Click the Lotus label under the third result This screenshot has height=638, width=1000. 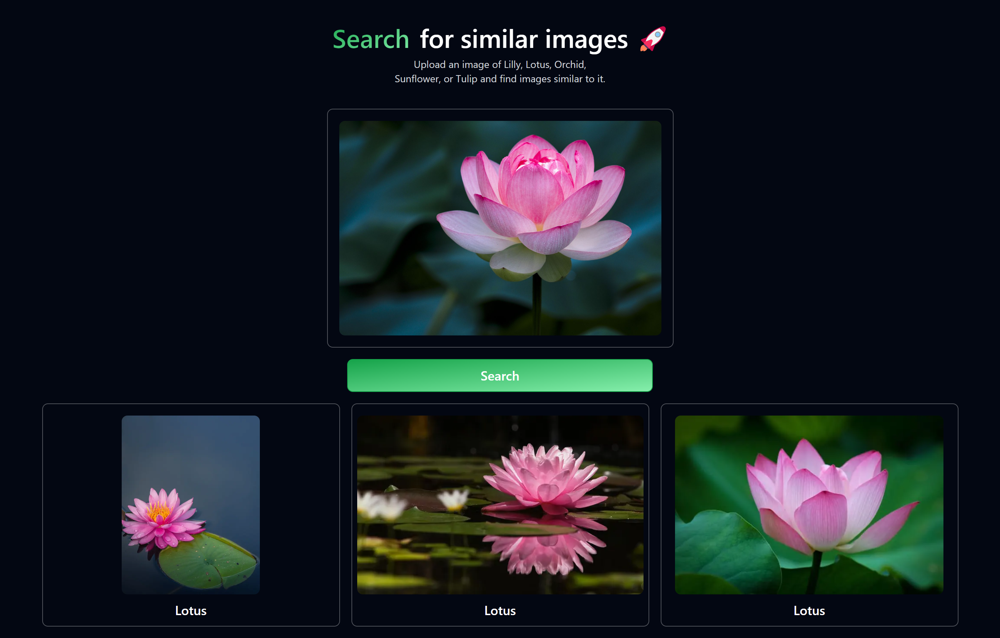tap(809, 610)
